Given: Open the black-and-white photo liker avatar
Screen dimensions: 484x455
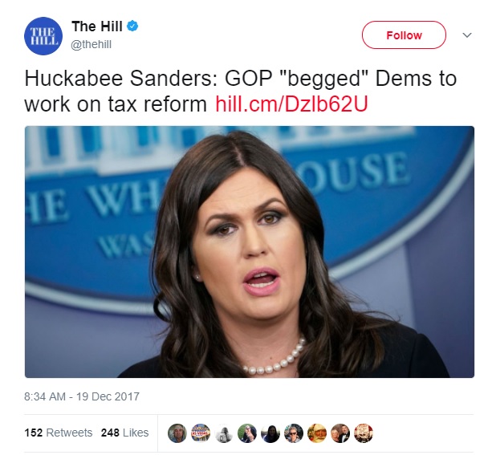Looking at the screenshot, I should (224, 433).
